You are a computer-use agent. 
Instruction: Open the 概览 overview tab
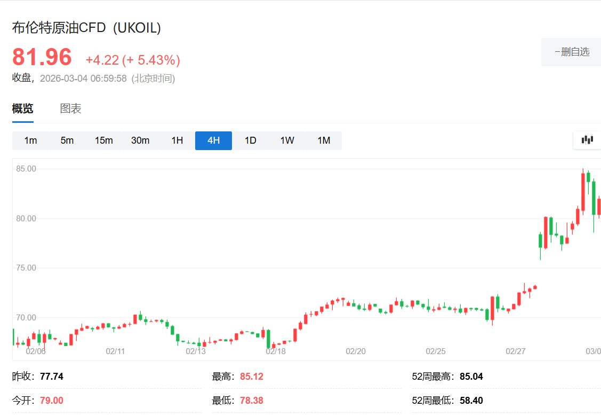[22, 109]
